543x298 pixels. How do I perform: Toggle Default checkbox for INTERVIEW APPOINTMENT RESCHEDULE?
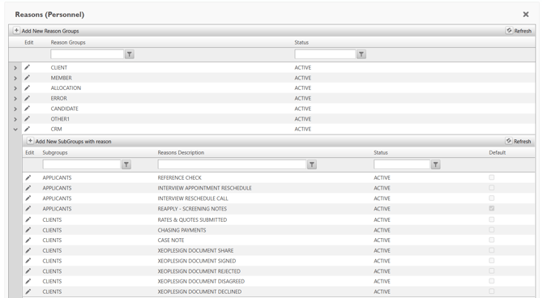491,188
